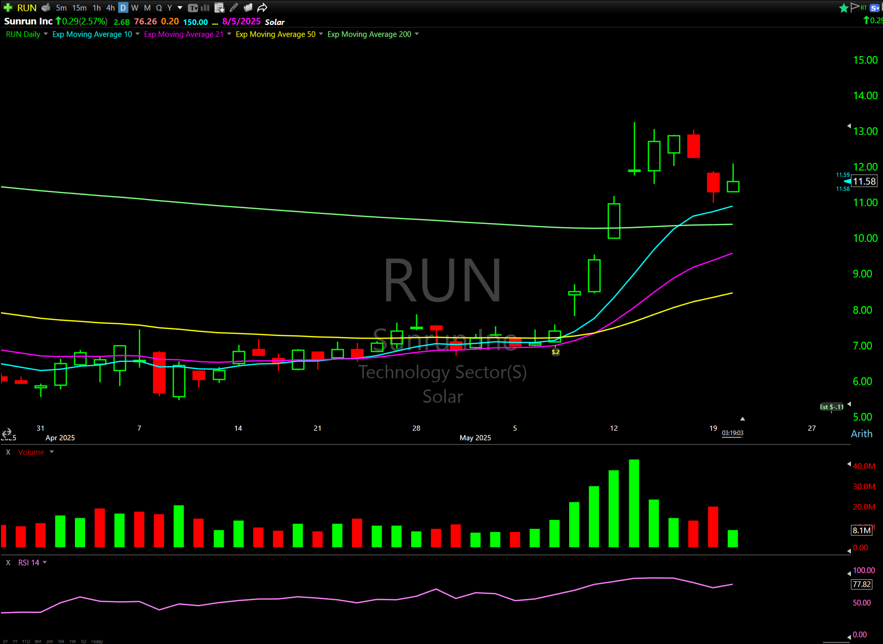This screenshot has width=883, height=644.
Task: Click the 6M range shortcut
Action: (38, 641)
